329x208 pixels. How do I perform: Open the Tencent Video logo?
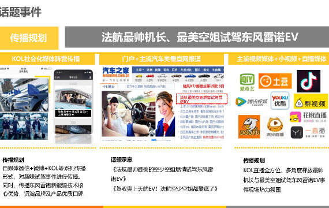click(x=251, y=102)
